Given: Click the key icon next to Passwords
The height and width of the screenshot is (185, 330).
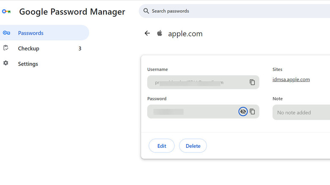Looking at the screenshot, I should point(6,33).
